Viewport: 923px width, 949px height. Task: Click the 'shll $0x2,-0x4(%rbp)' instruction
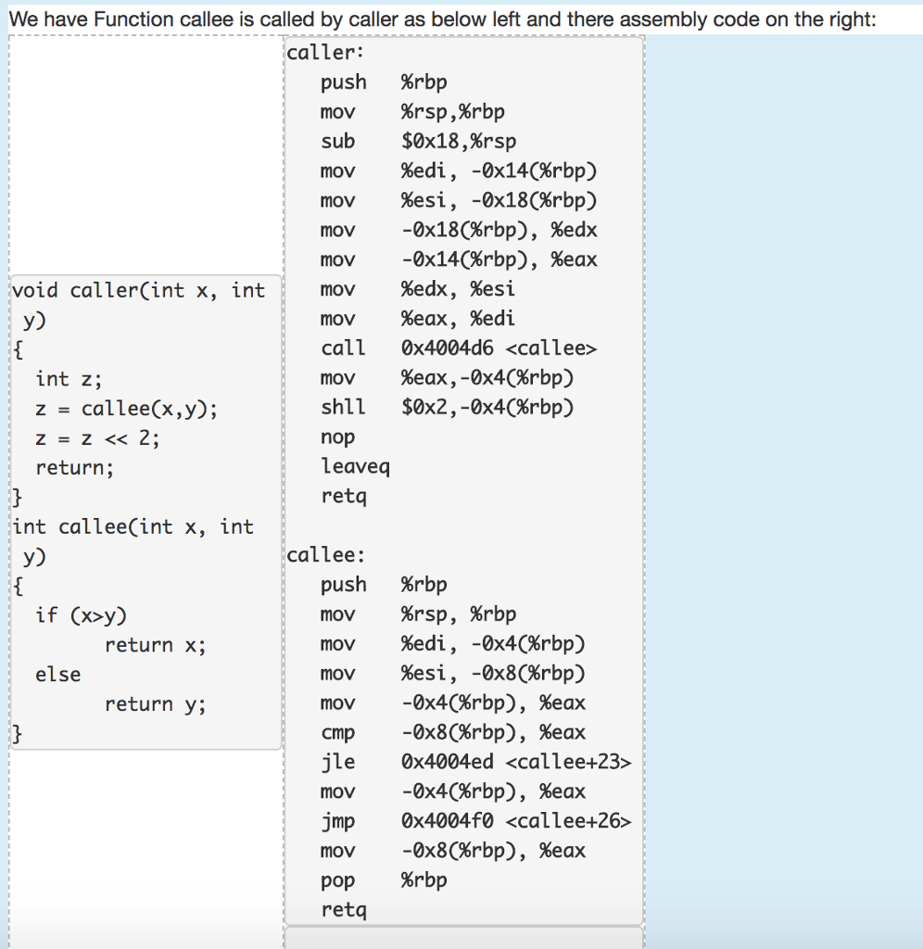tap(448, 408)
